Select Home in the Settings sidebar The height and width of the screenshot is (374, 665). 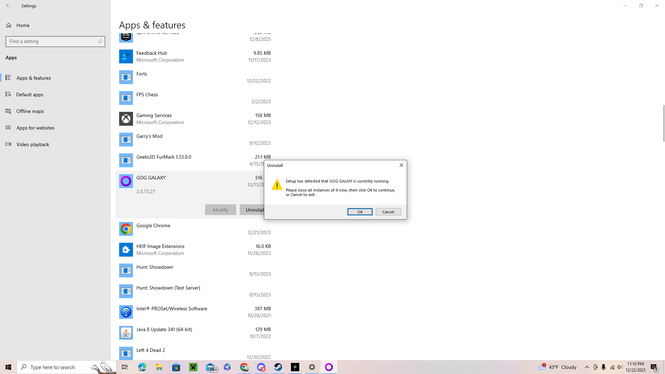(23, 25)
